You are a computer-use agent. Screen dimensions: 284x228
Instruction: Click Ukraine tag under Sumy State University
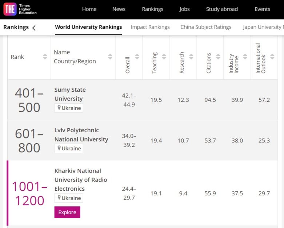tap(69, 108)
